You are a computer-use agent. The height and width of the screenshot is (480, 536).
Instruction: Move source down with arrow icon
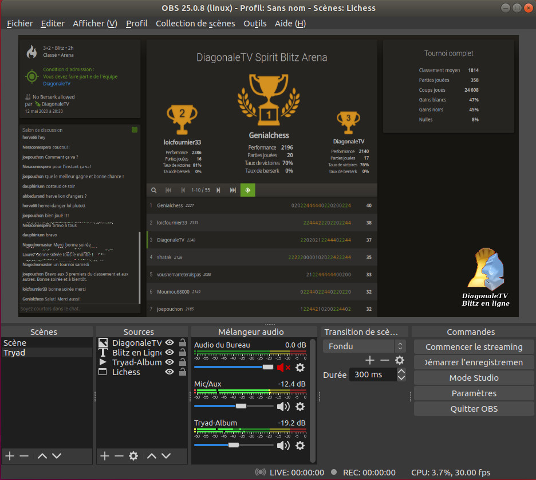click(x=166, y=456)
